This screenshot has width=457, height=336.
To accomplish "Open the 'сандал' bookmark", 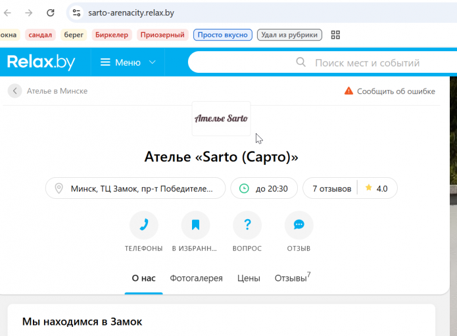I will (40, 35).
